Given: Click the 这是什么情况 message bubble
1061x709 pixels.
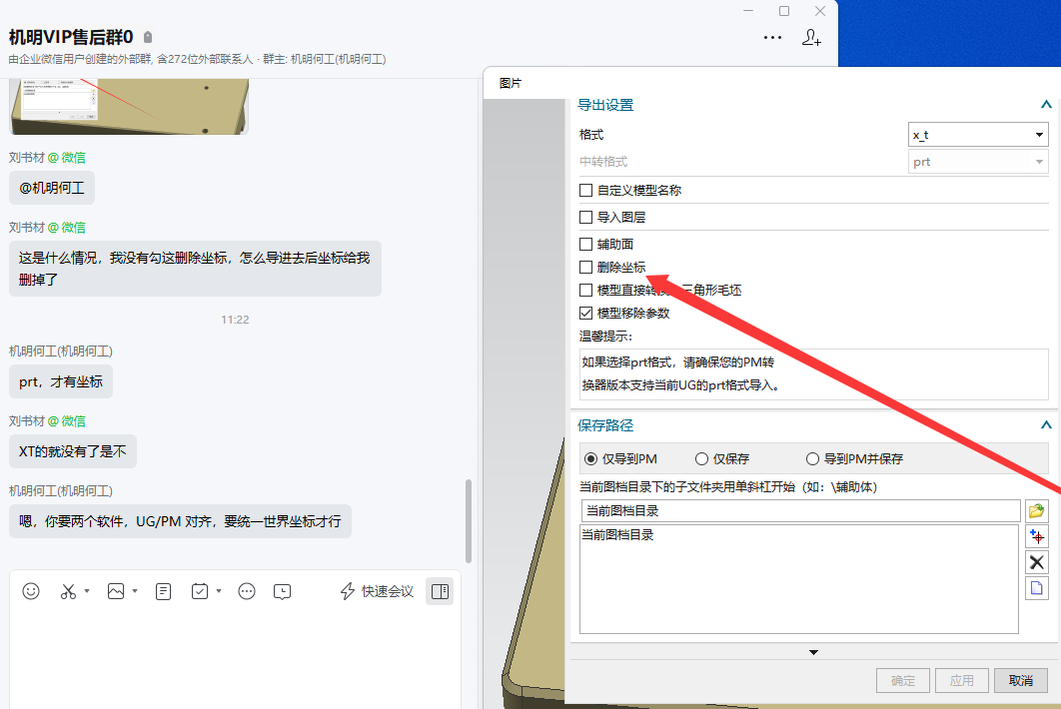Looking at the screenshot, I should coord(195,269).
